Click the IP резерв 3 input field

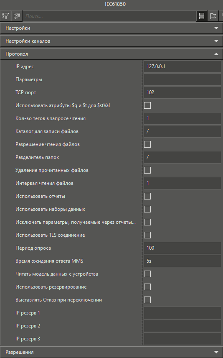(x=182, y=339)
